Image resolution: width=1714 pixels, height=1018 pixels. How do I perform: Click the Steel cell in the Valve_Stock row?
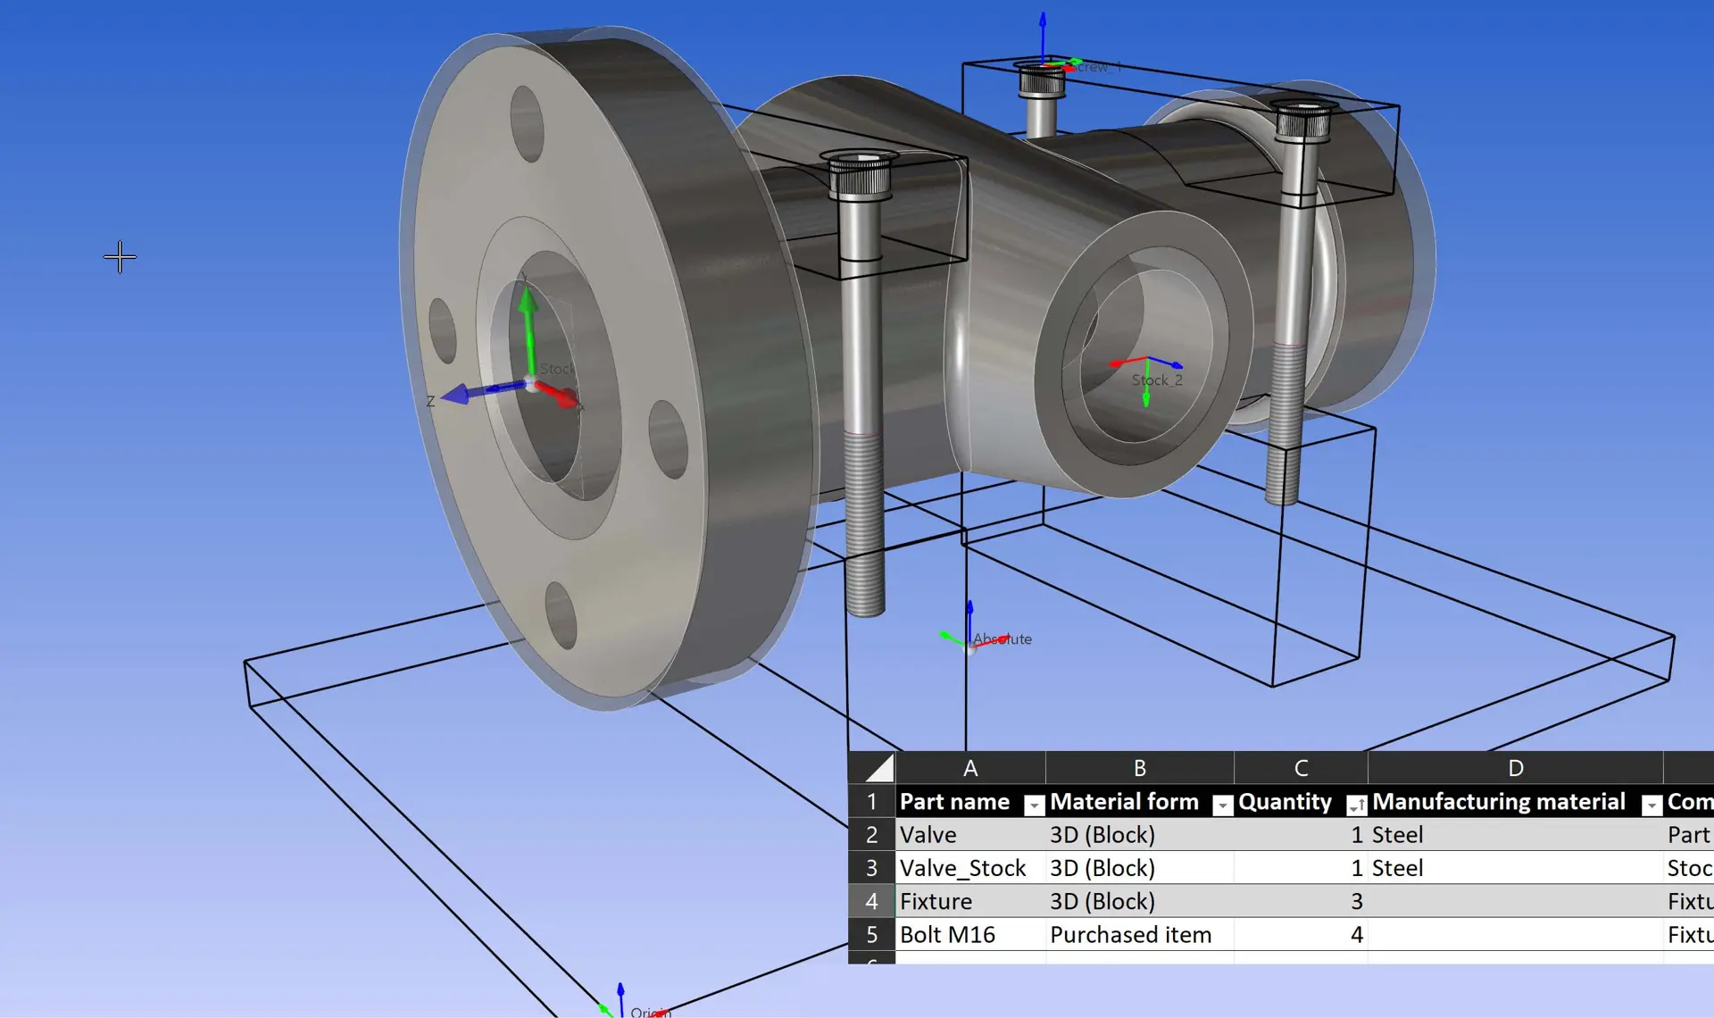pyautogui.click(x=1516, y=868)
